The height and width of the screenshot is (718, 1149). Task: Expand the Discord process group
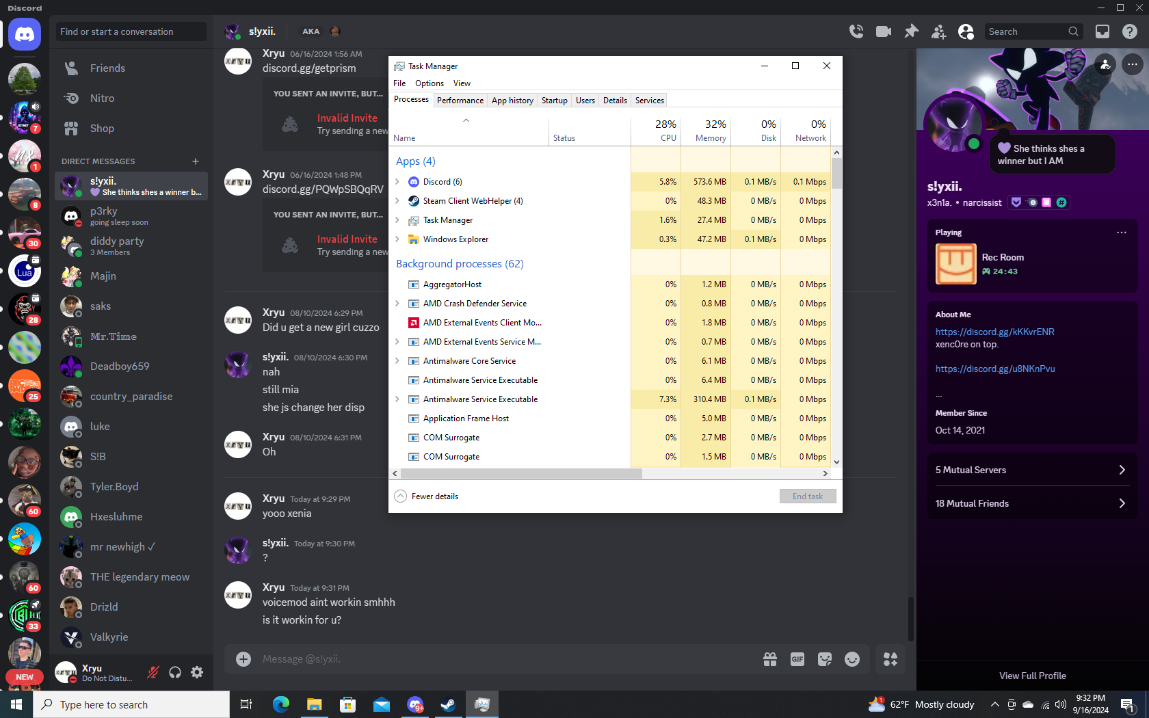pyautogui.click(x=397, y=182)
